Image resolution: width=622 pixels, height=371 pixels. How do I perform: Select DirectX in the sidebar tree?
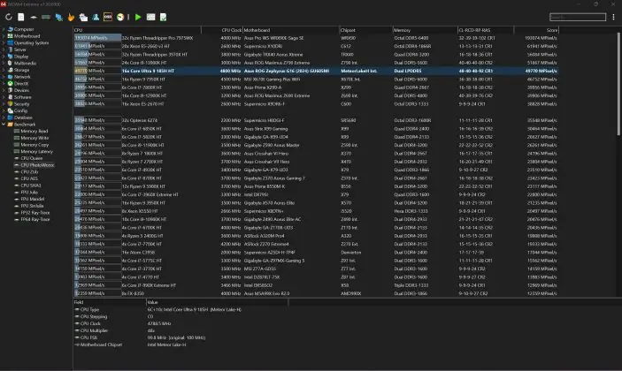click(x=21, y=84)
